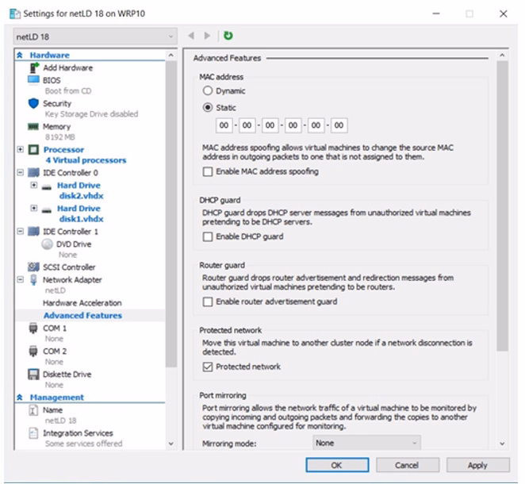Viewport: 525px width, 484px height.
Task: Select the BIOS monitor icon
Action: coord(33,80)
